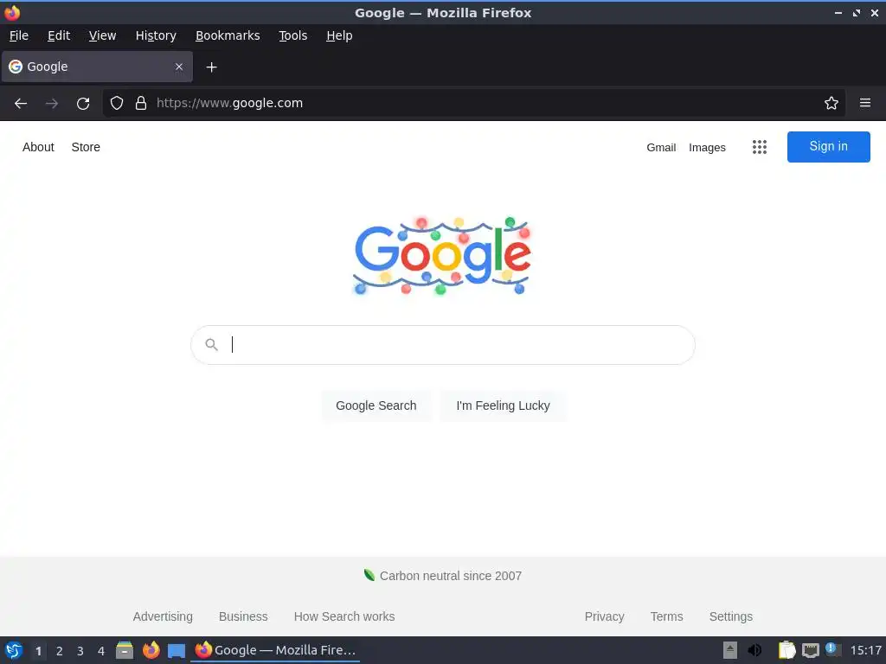This screenshot has height=664, width=886.
Task: Open the Bookmarks menu
Action: point(228,35)
